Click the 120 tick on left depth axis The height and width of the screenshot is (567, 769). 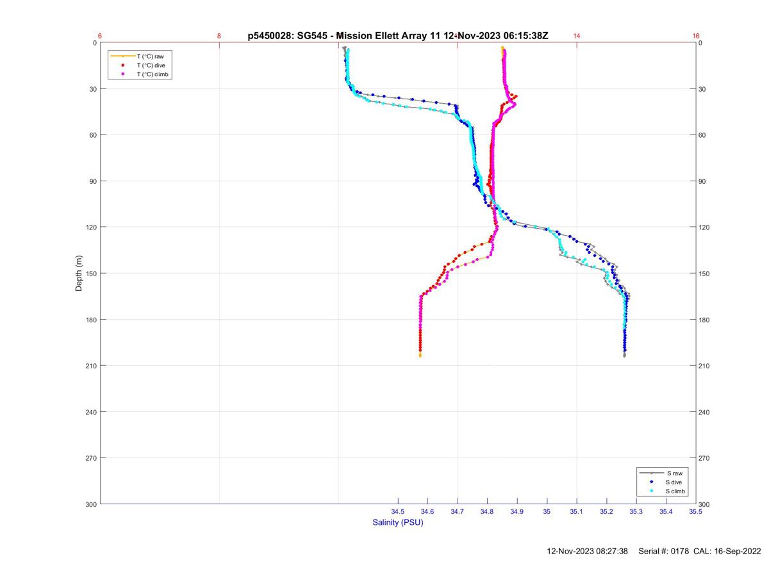click(92, 227)
